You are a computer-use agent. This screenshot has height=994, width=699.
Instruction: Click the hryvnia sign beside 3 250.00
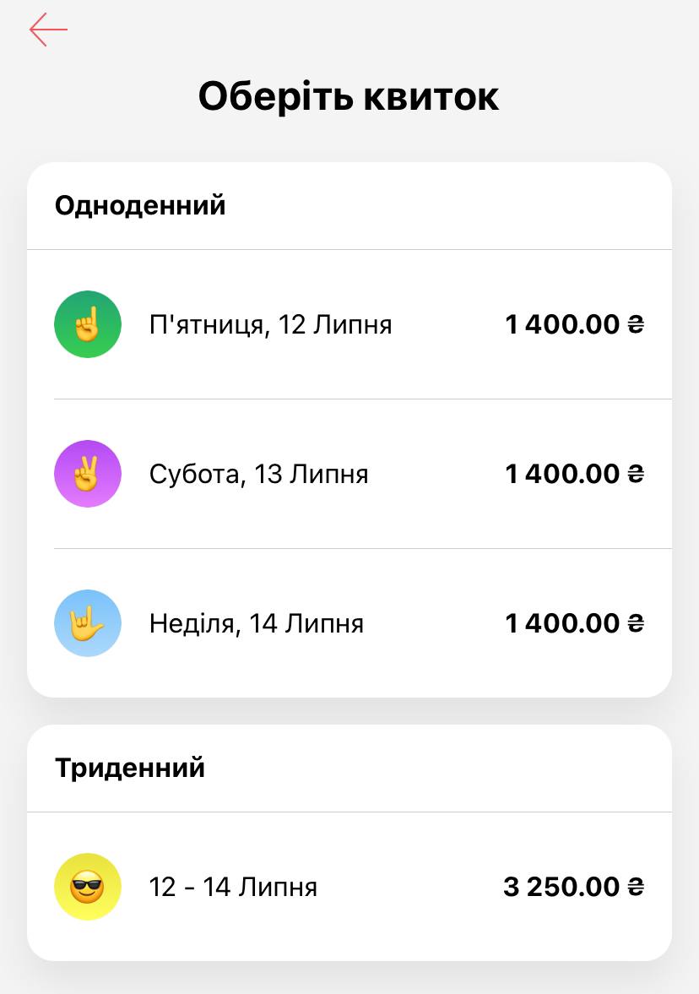click(636, 887)
